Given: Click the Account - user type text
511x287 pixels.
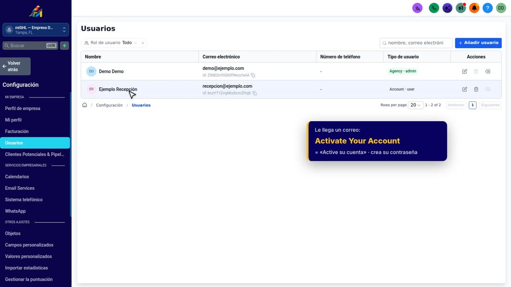Looking at the screenshot, I should 402,89.
